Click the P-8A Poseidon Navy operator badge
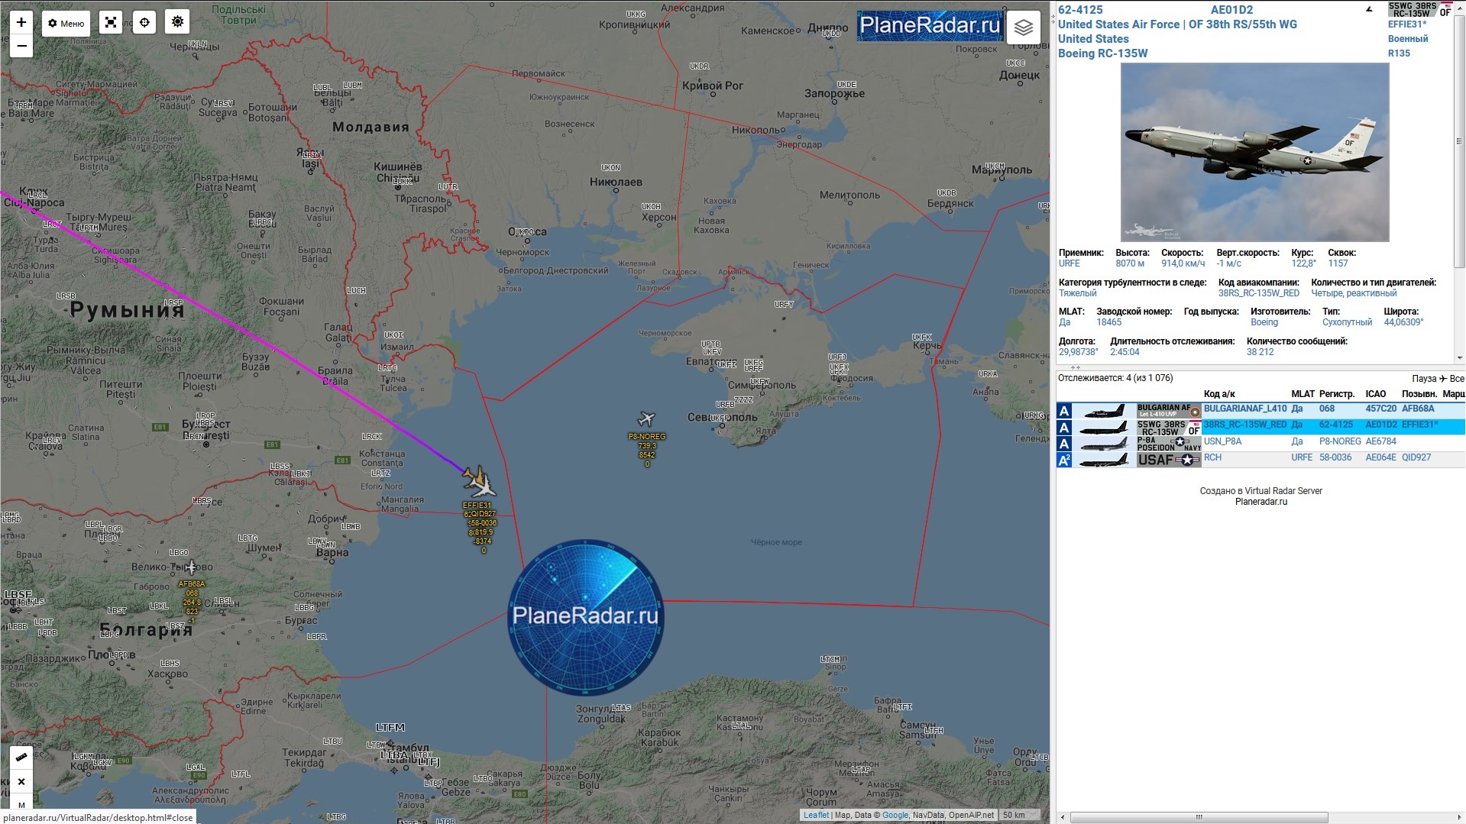Screen dimensions: 1466x824 1169,444
